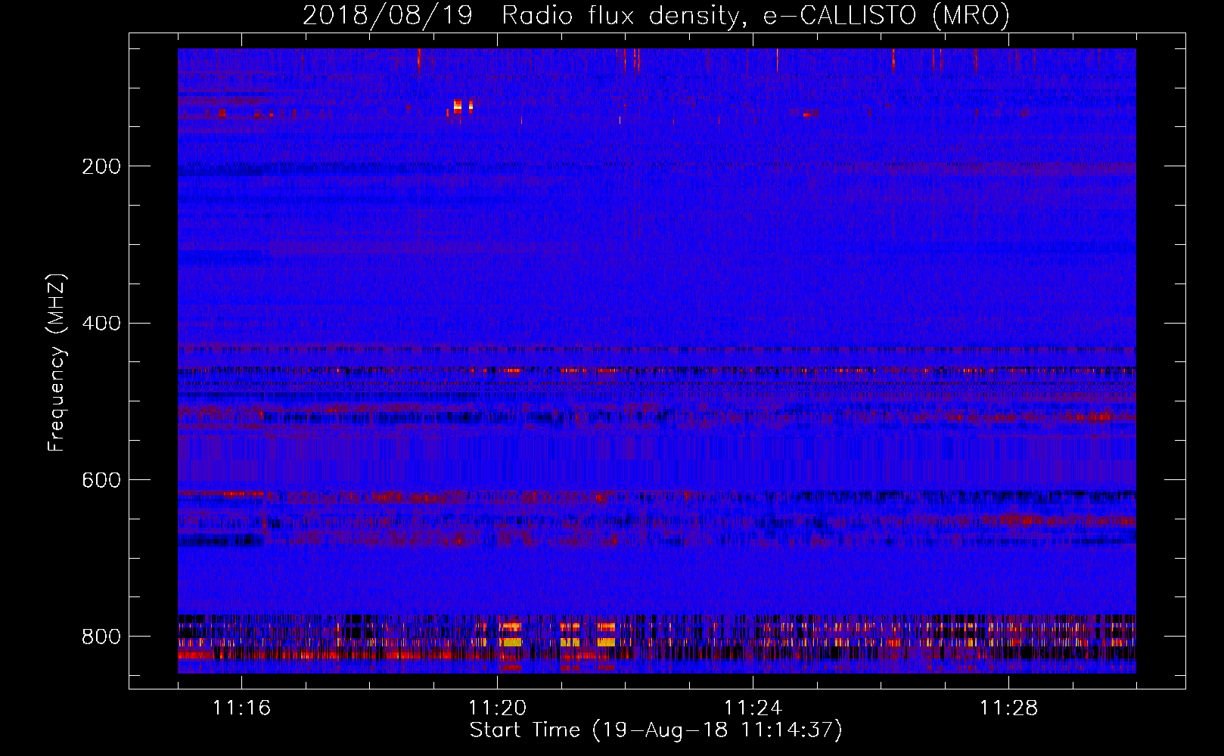
Task: Click the "800" frequency tick label
Action: point(101,637)
